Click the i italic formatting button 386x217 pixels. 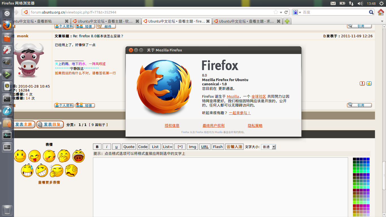107,147
